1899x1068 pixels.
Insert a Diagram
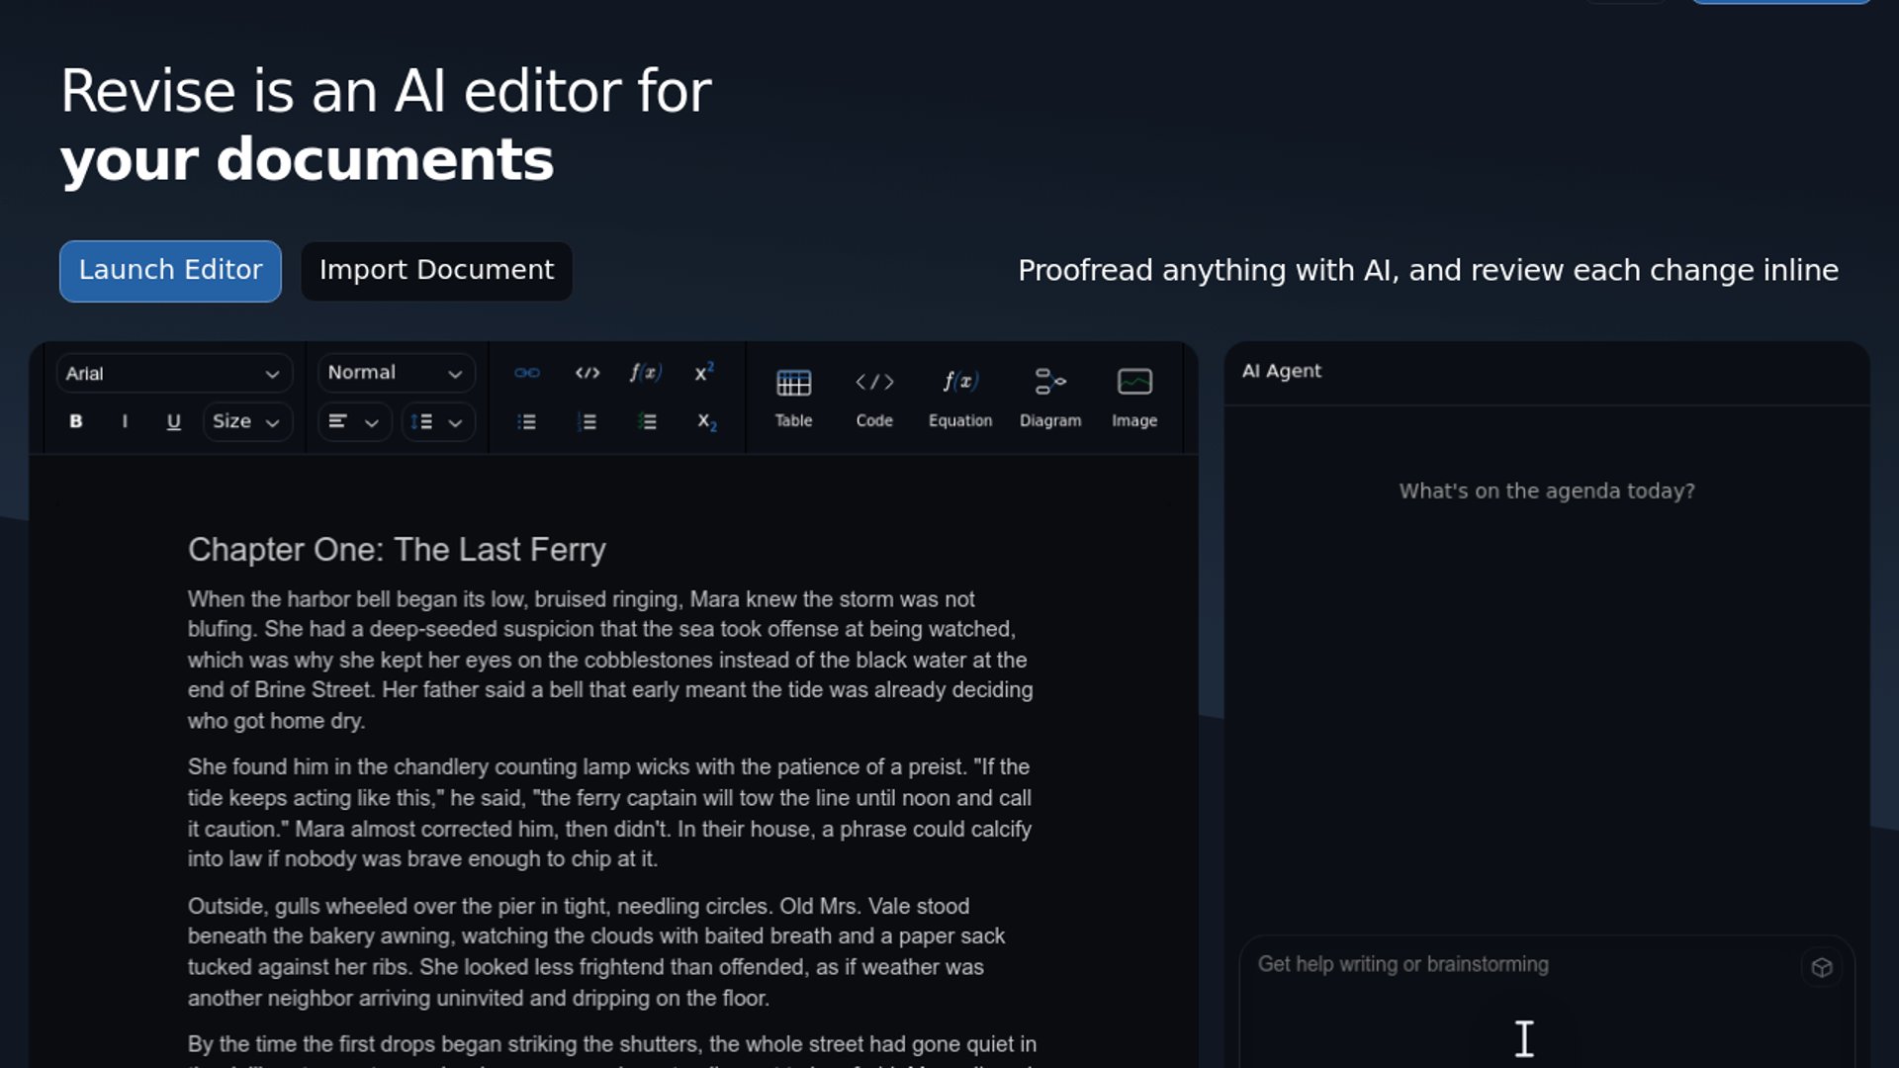1049,398
